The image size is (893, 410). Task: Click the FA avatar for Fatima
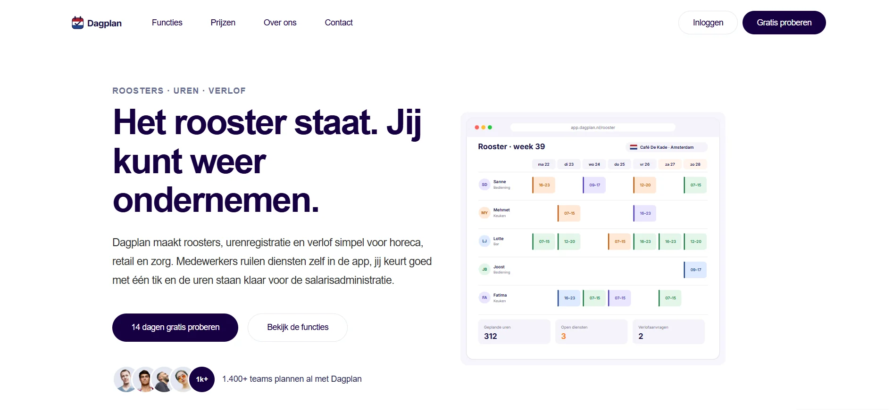tap(484, 297)
